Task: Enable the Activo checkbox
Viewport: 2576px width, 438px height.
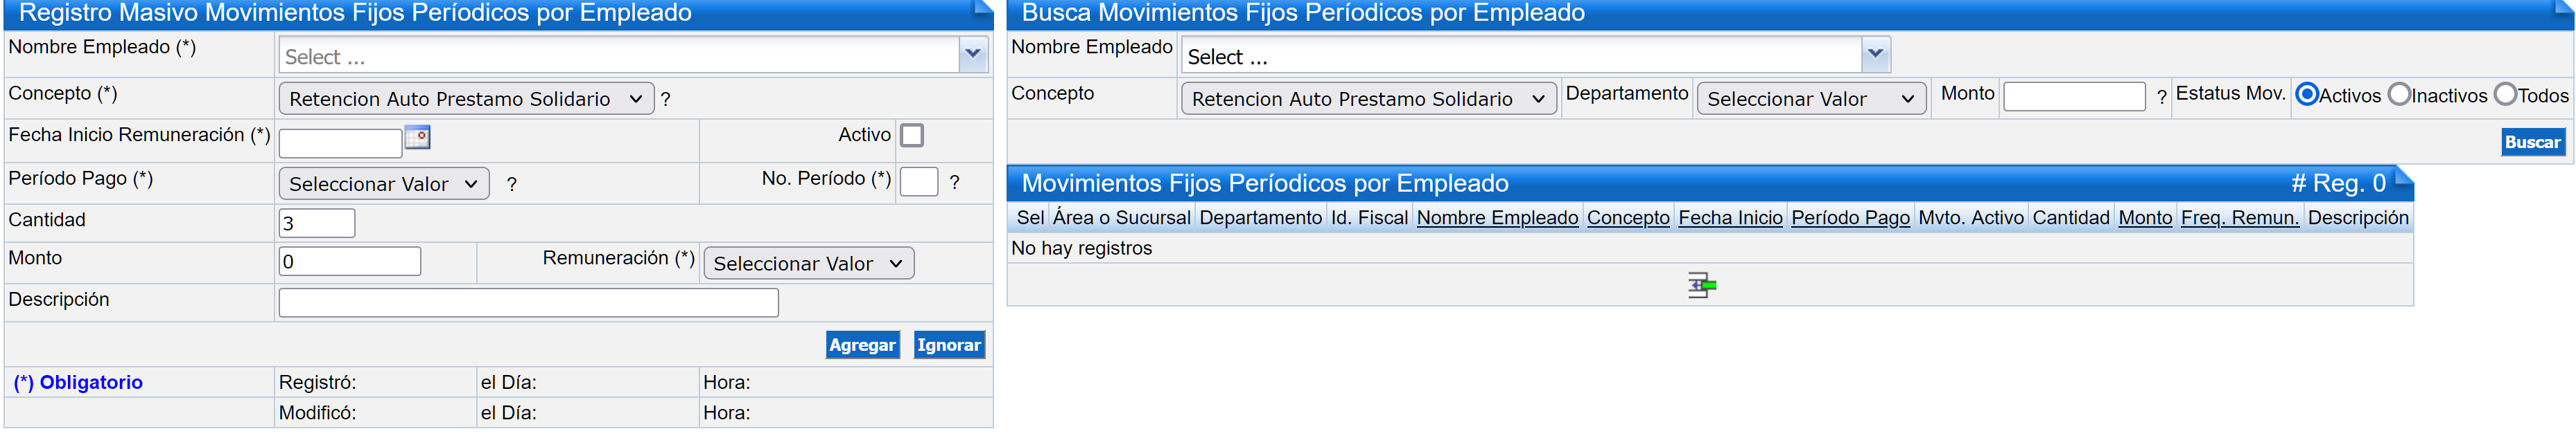Action: [911, 136]
